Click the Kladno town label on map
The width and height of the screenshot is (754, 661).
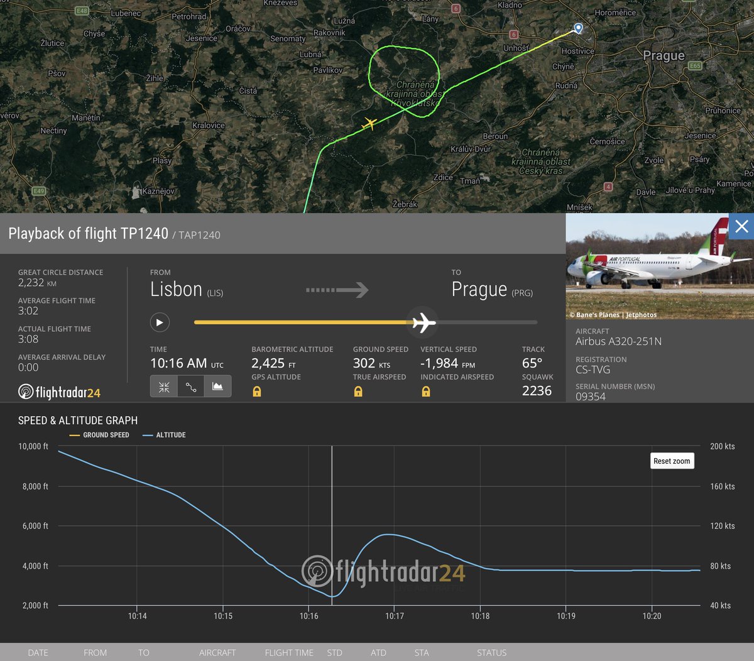pyautogui.click(x=510, y=5)
